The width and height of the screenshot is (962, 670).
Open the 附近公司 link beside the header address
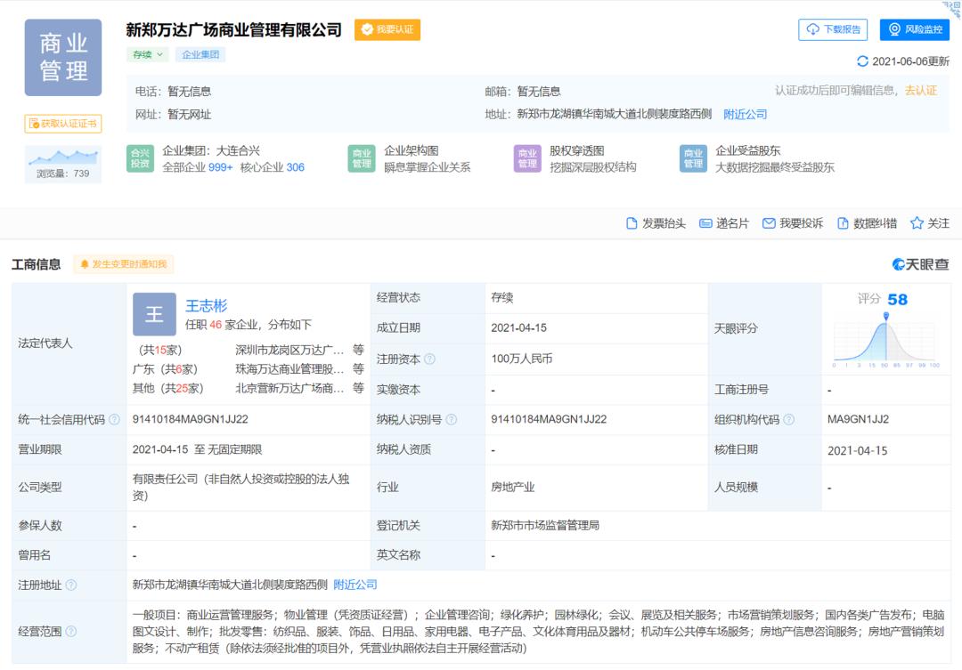tap(745, 114)
